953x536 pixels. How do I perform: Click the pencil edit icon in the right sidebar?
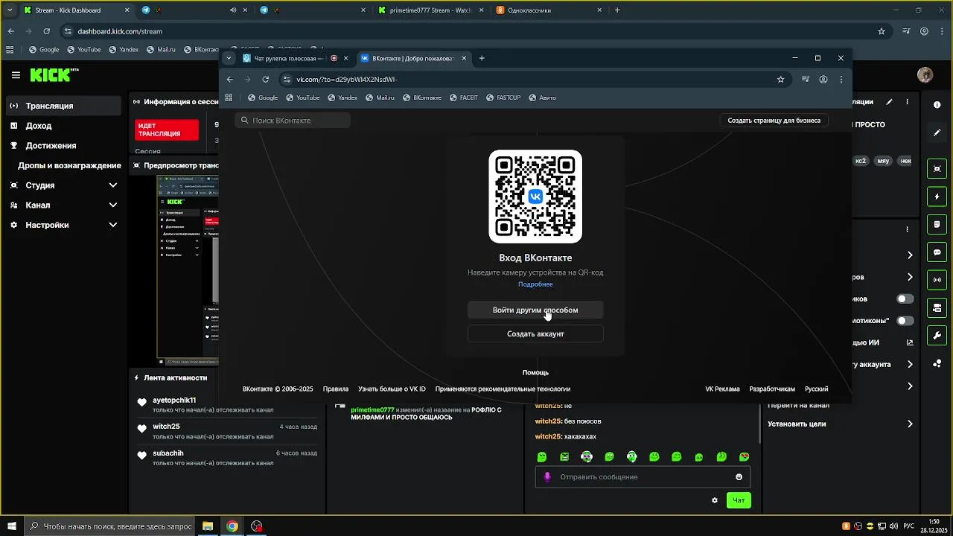pos(937,133)
